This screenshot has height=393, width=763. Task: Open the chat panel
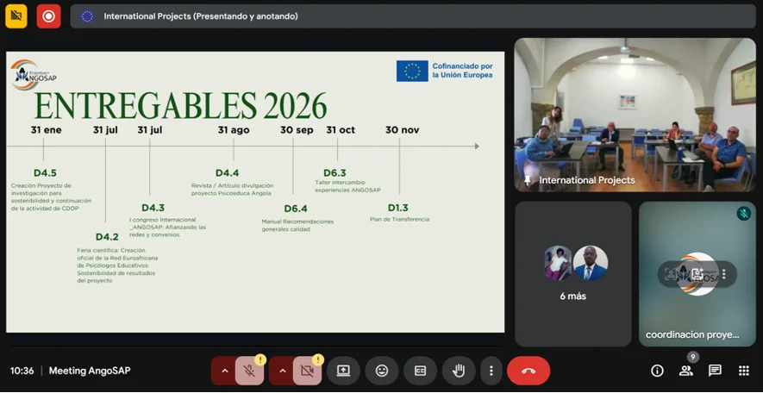(715, 371)
